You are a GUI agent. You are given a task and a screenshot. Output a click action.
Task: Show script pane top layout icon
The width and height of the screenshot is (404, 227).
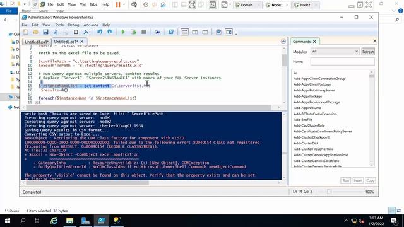point(184,32)
